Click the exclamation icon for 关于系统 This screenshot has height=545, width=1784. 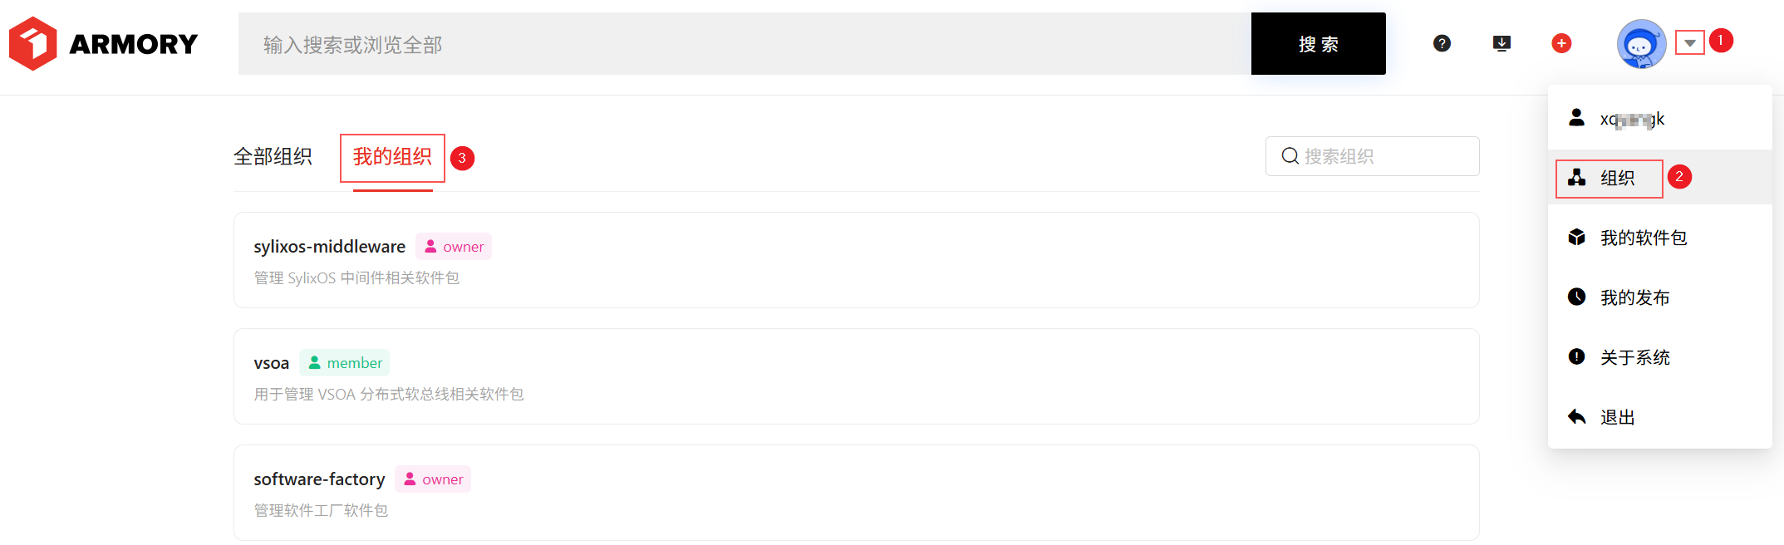click(x=1576, y=356)
